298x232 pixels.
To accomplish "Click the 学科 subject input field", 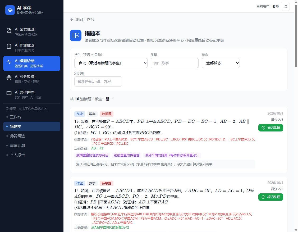I will tap(175, 63).
